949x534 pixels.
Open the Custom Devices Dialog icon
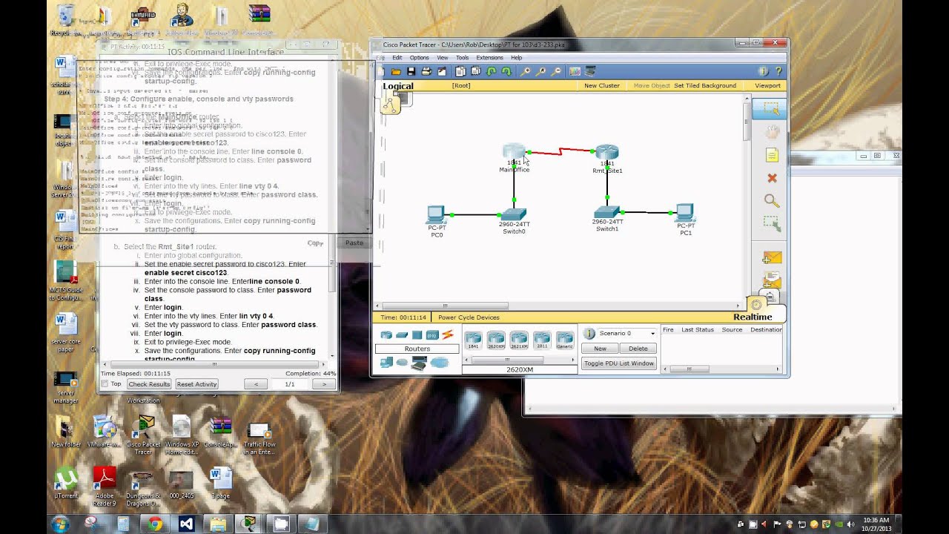click(590, 71)
